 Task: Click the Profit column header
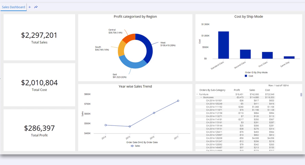coord(237,90)
